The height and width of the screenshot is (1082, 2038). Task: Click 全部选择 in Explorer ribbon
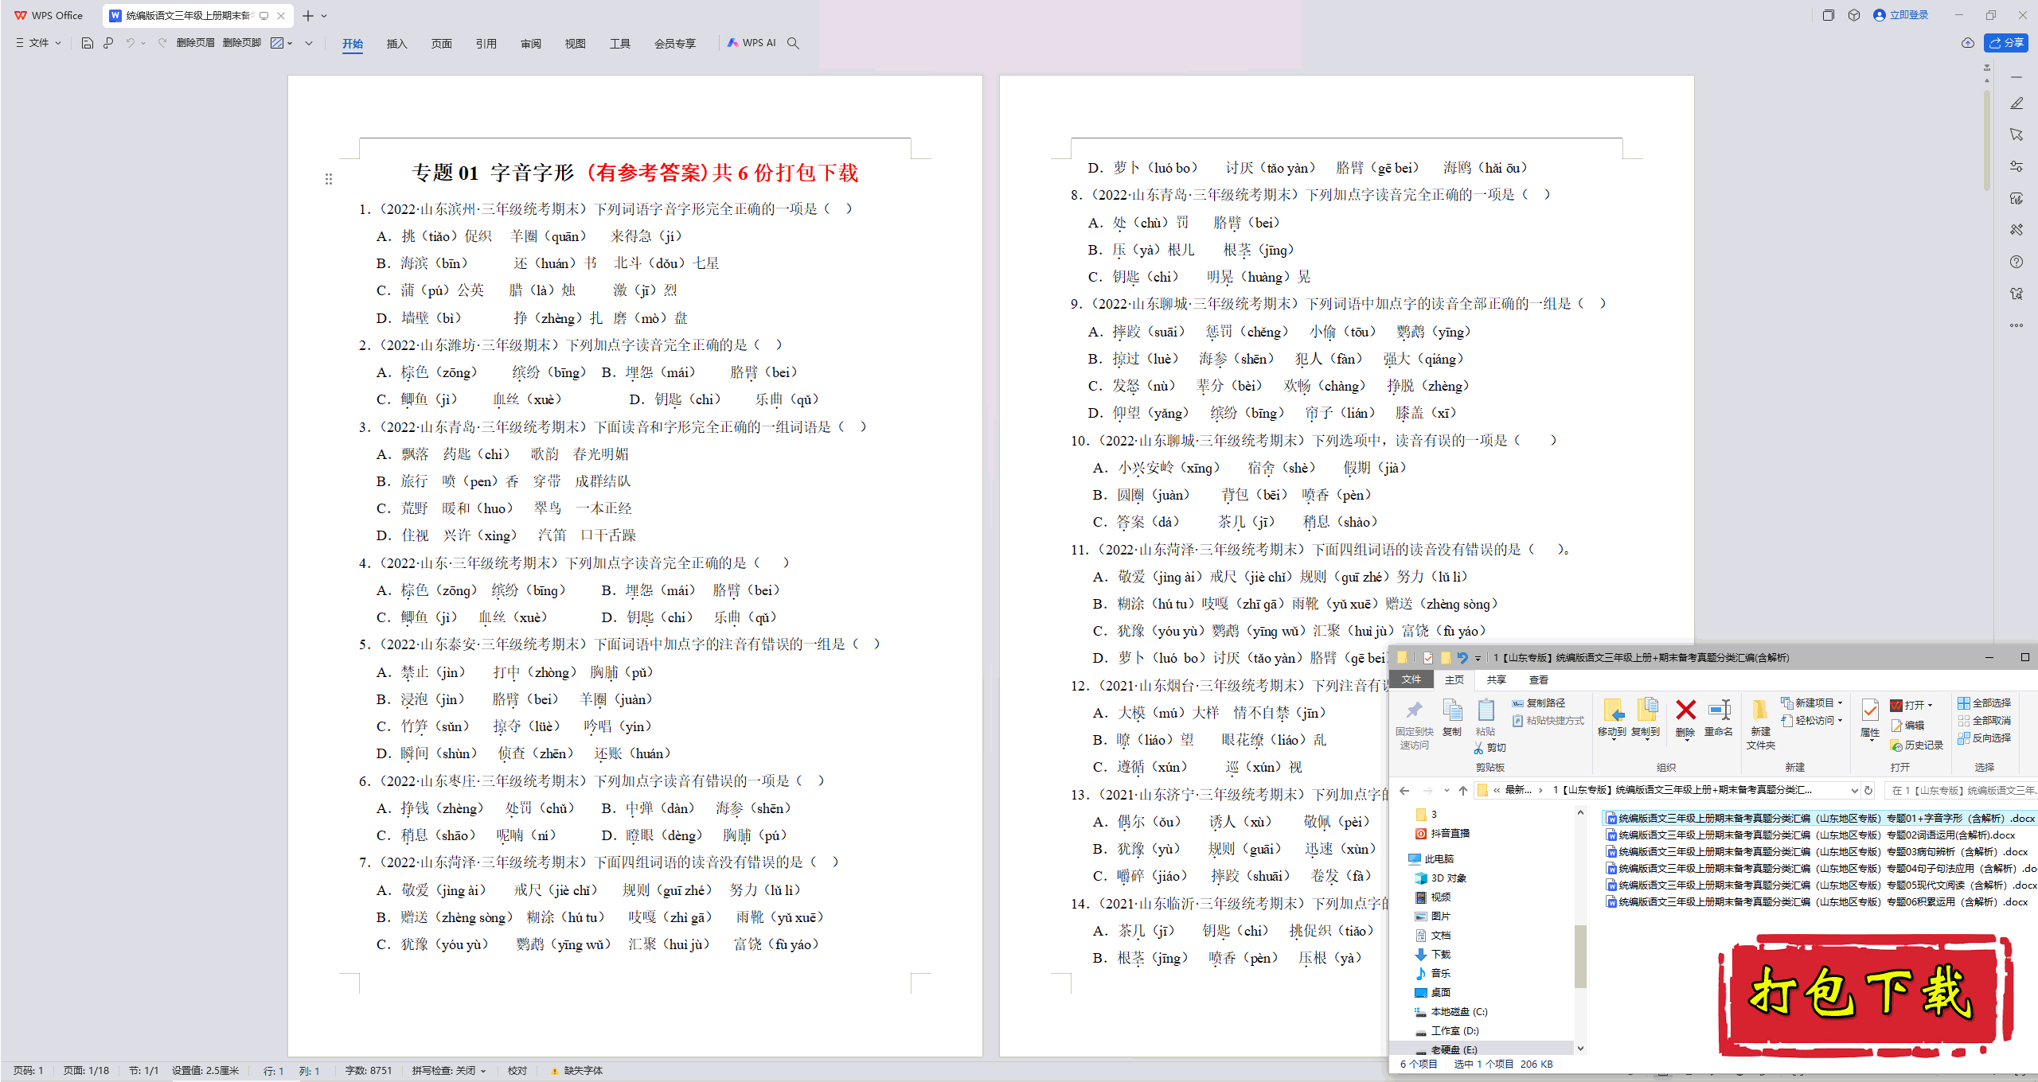pos(1985,703)
